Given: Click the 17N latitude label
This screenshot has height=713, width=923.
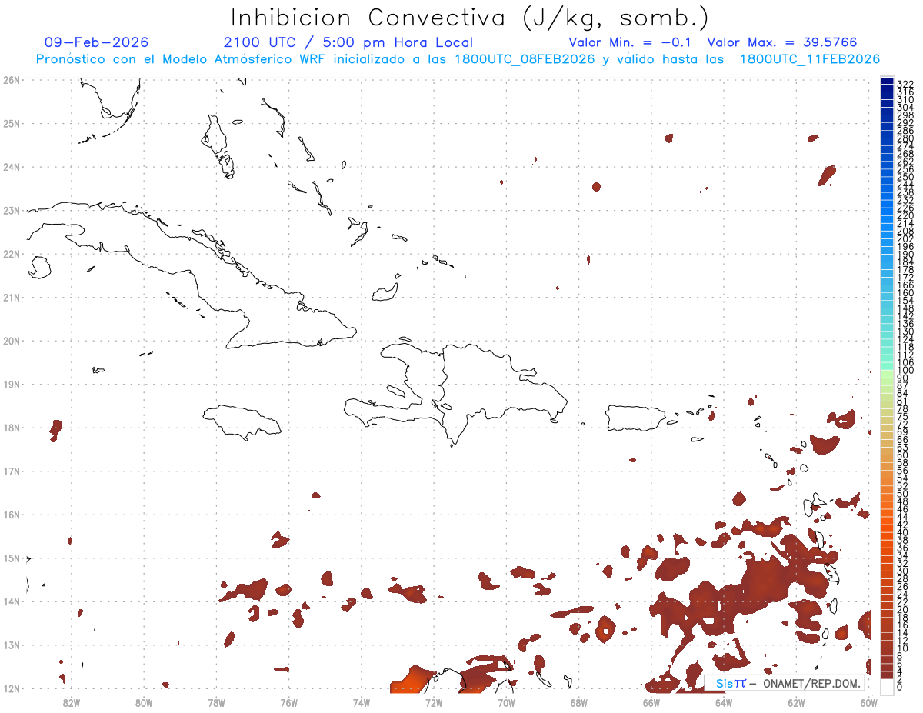Looking at the screenshot, I should [x=11, y=471].
